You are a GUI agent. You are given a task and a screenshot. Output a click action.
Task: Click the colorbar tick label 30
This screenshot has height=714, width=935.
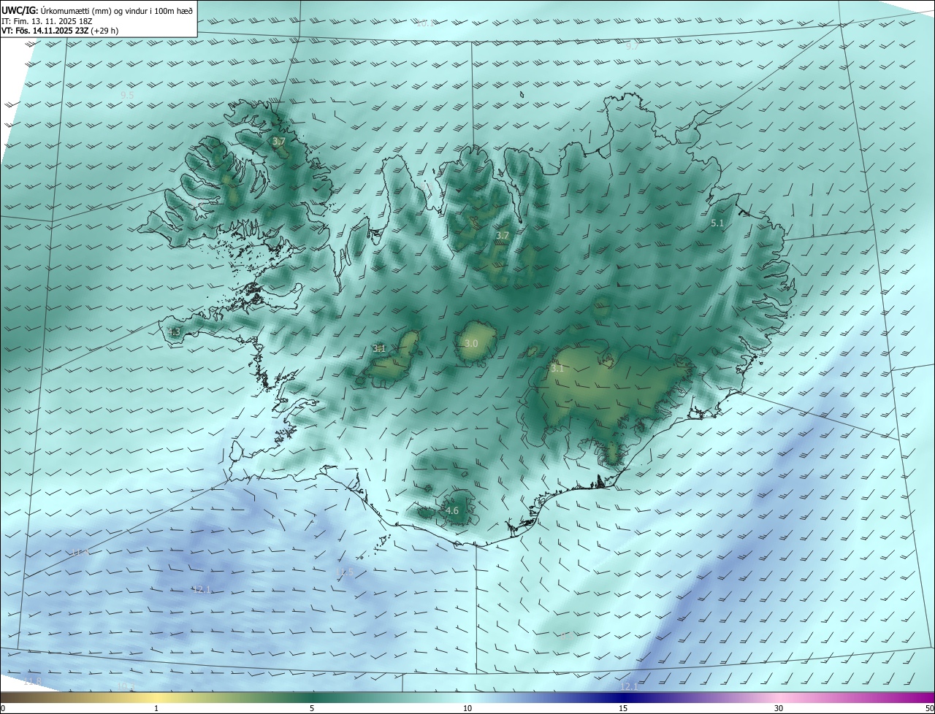click(779, 708)
